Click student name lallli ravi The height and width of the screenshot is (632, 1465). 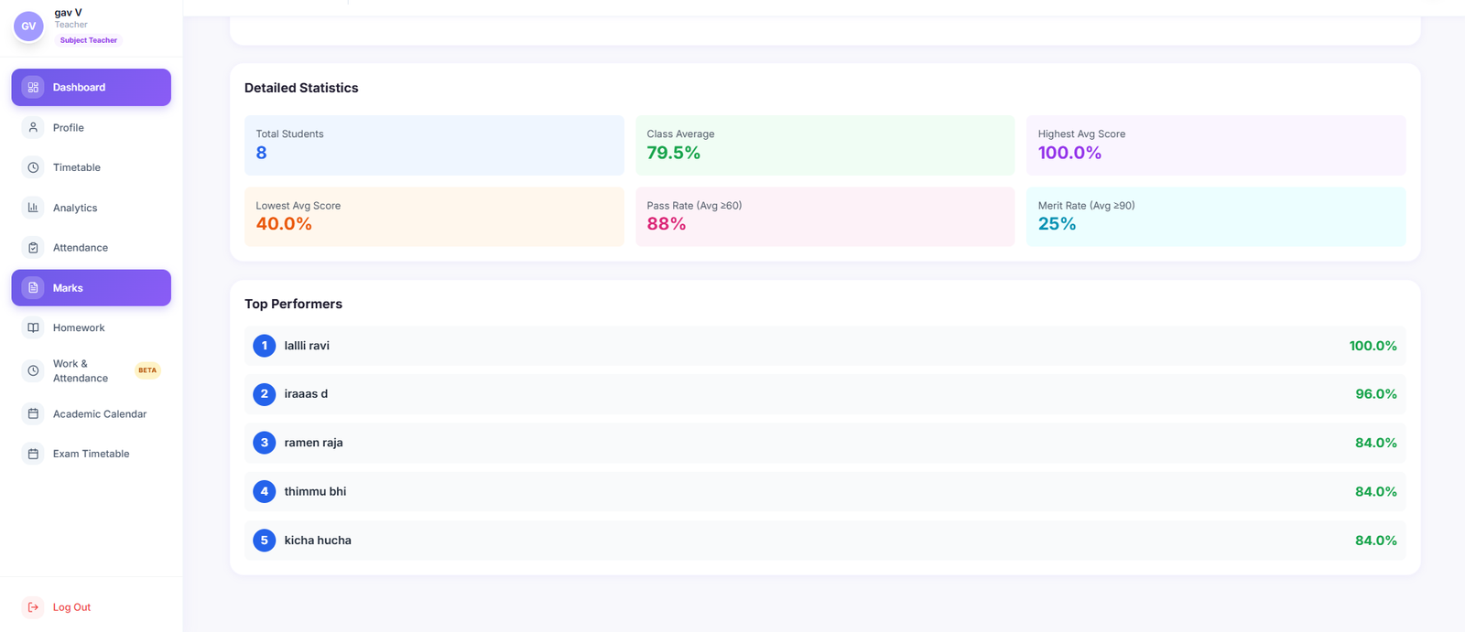coord(307,346)
